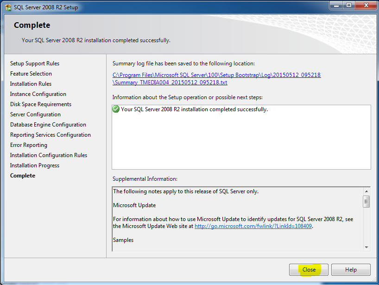The height and width of the screenshot is (285, 379).
Task: Click 'The following notes apply' text line
Action: tap(186, 191)
